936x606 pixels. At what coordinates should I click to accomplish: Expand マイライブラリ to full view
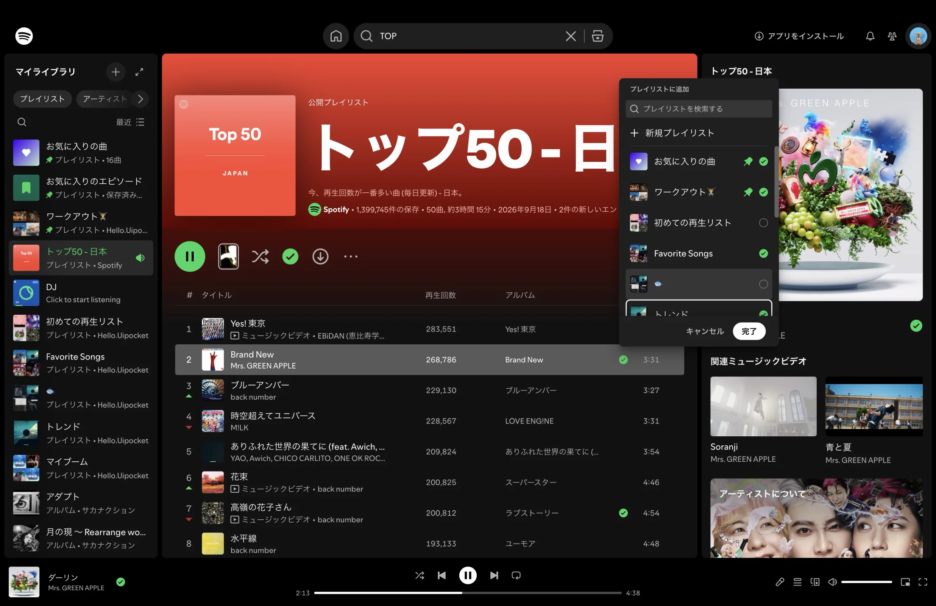tap(139, 72)
